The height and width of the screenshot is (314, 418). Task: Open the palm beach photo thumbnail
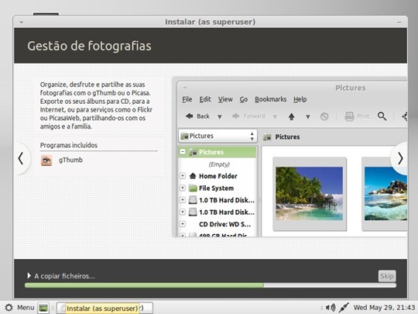[309, 194]
